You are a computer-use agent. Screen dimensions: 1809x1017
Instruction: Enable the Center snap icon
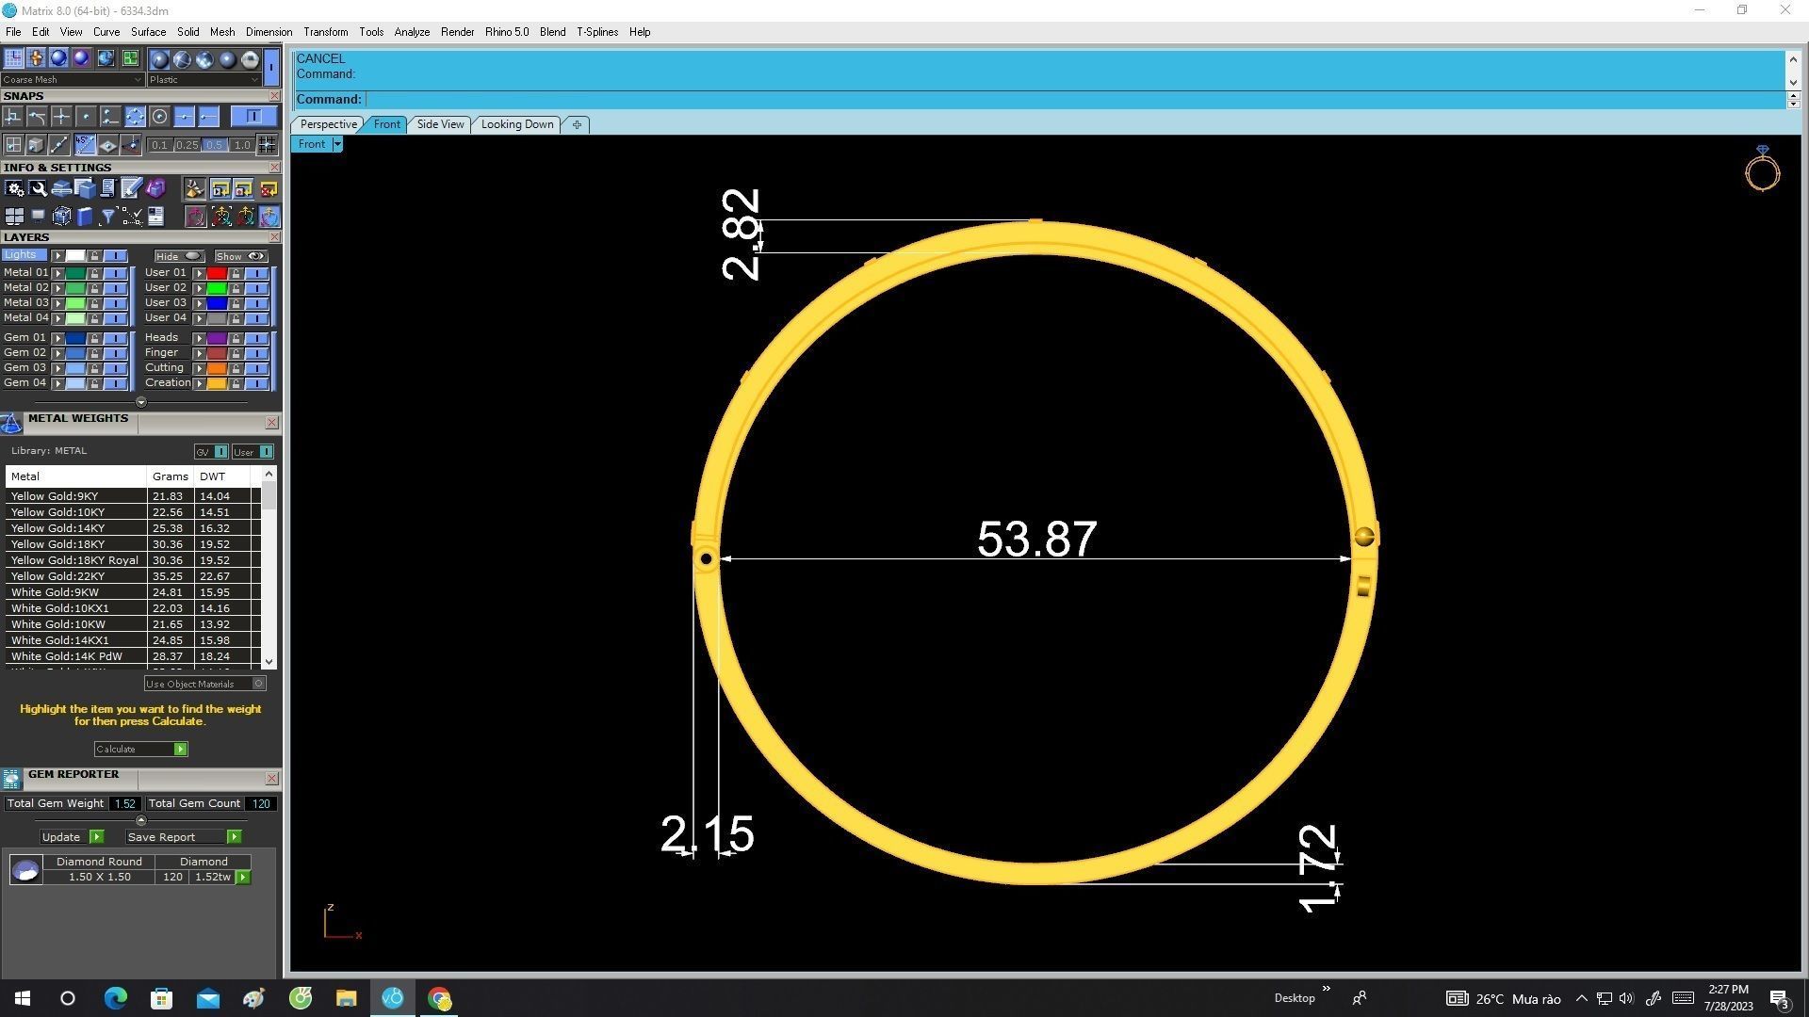(x=159, y=117)
